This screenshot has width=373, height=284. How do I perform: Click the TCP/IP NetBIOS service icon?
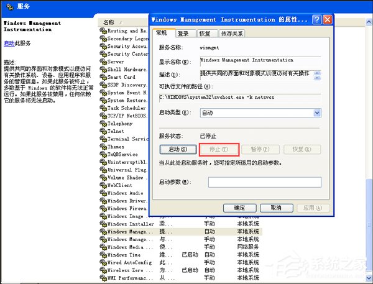[x=103, y=116]
